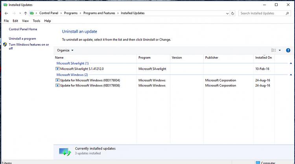Click the address bar Control Panel icon
The width and height of the screenshot is (295, 164).
click(32, 13)
